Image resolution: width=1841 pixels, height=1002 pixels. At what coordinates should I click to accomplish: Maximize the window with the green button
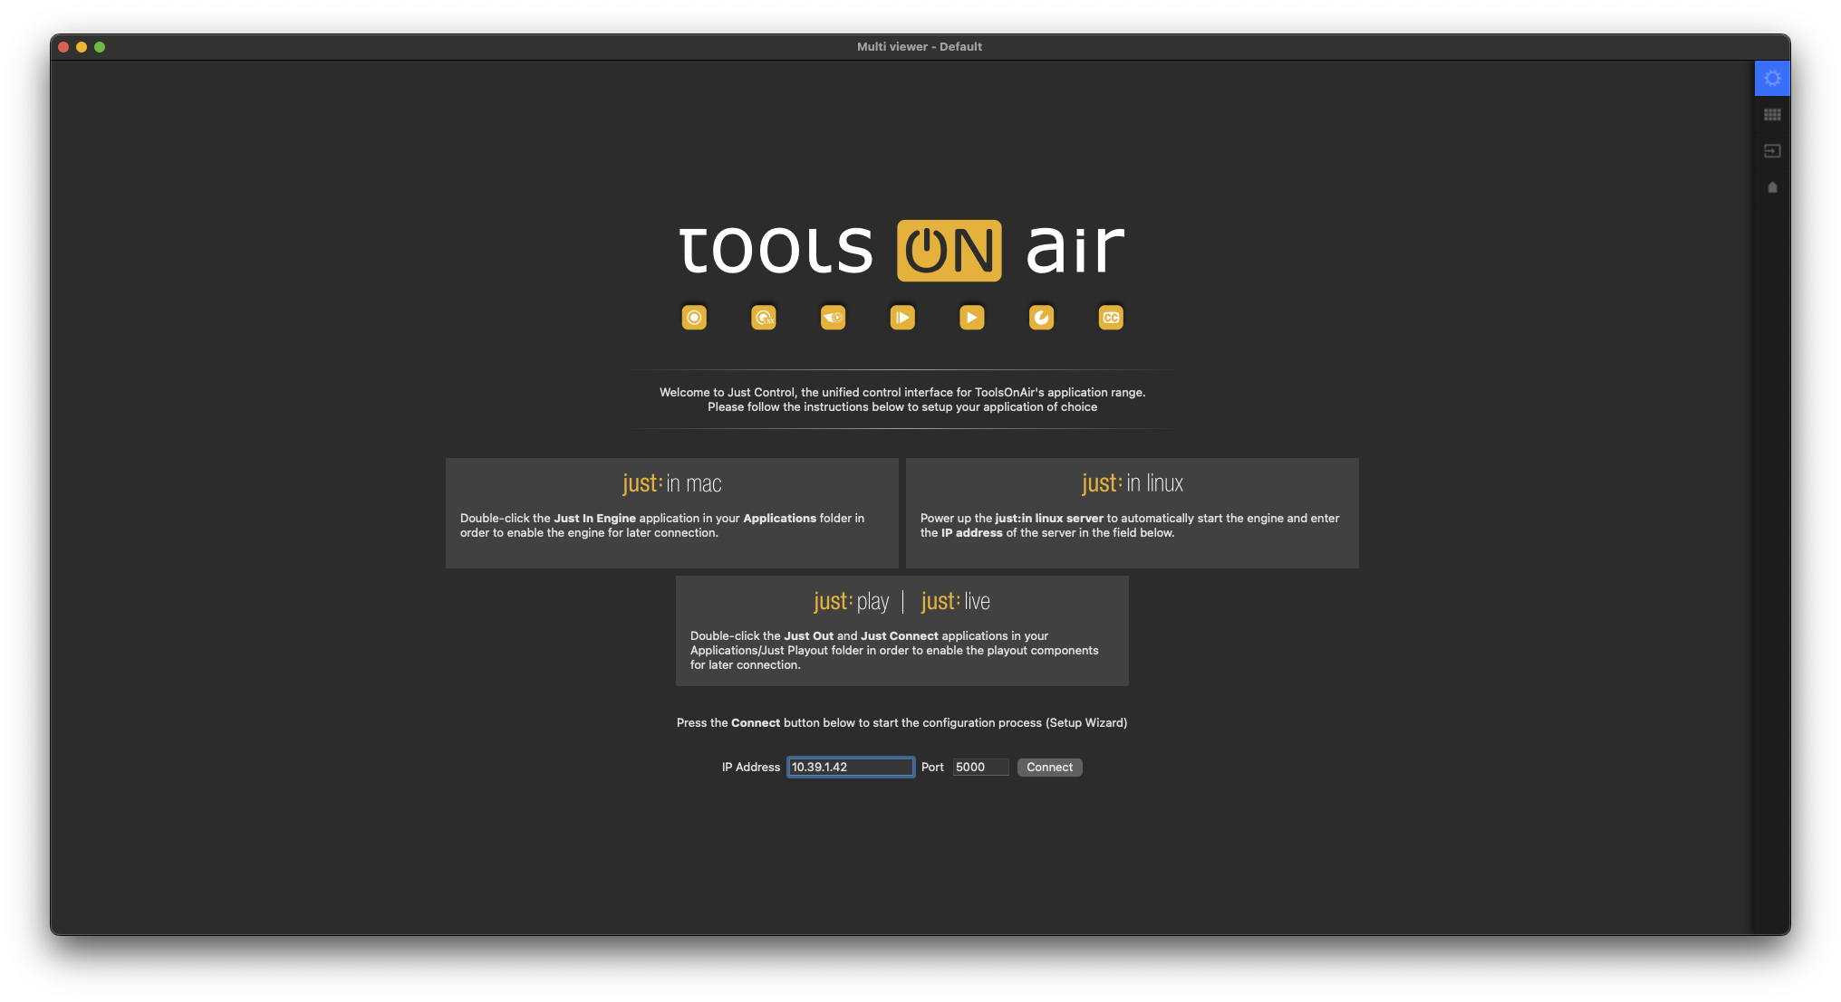point(100,47)
